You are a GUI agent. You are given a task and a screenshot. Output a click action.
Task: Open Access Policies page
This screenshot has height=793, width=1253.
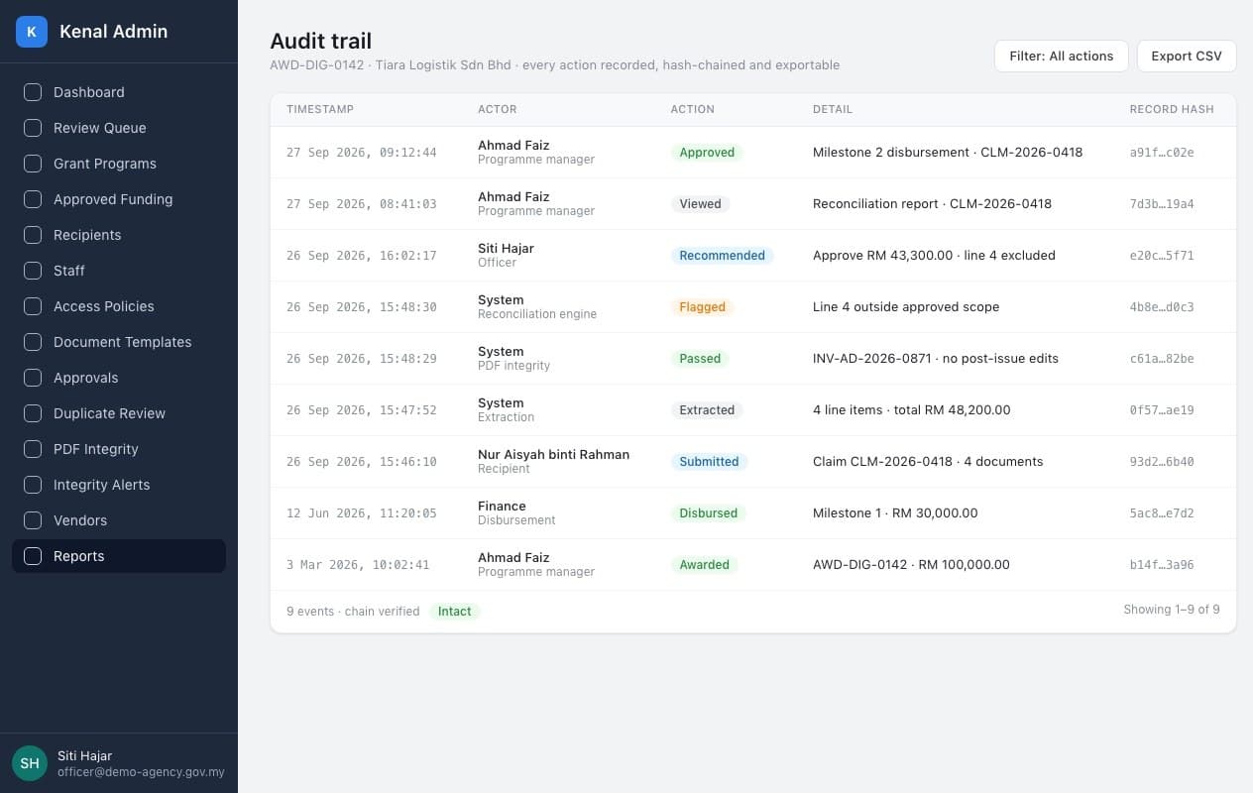click(119, 306)
